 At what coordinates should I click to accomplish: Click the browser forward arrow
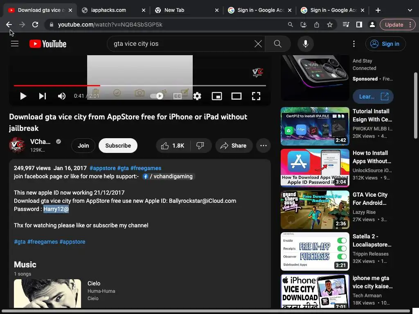click(22, 25)
